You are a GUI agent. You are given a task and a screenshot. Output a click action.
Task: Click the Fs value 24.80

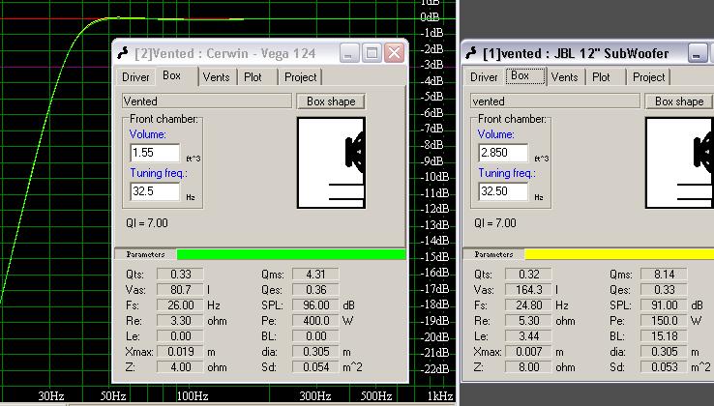coord(528,305)
